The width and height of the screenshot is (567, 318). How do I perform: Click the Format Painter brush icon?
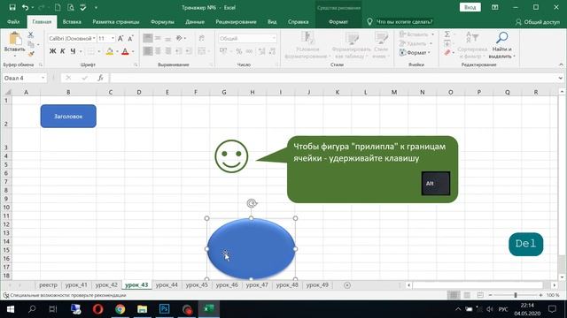[x=31, y=54]
